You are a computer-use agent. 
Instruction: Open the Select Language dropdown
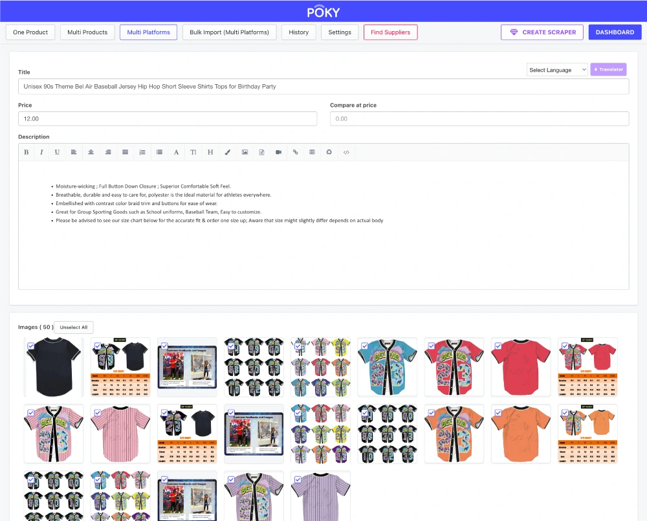[557, 70]
